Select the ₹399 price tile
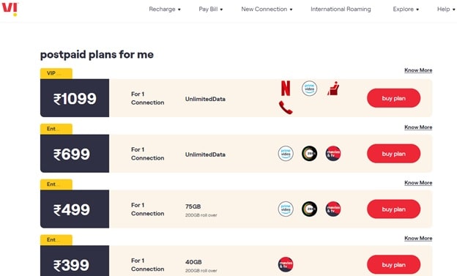 [x=75, y=261]
